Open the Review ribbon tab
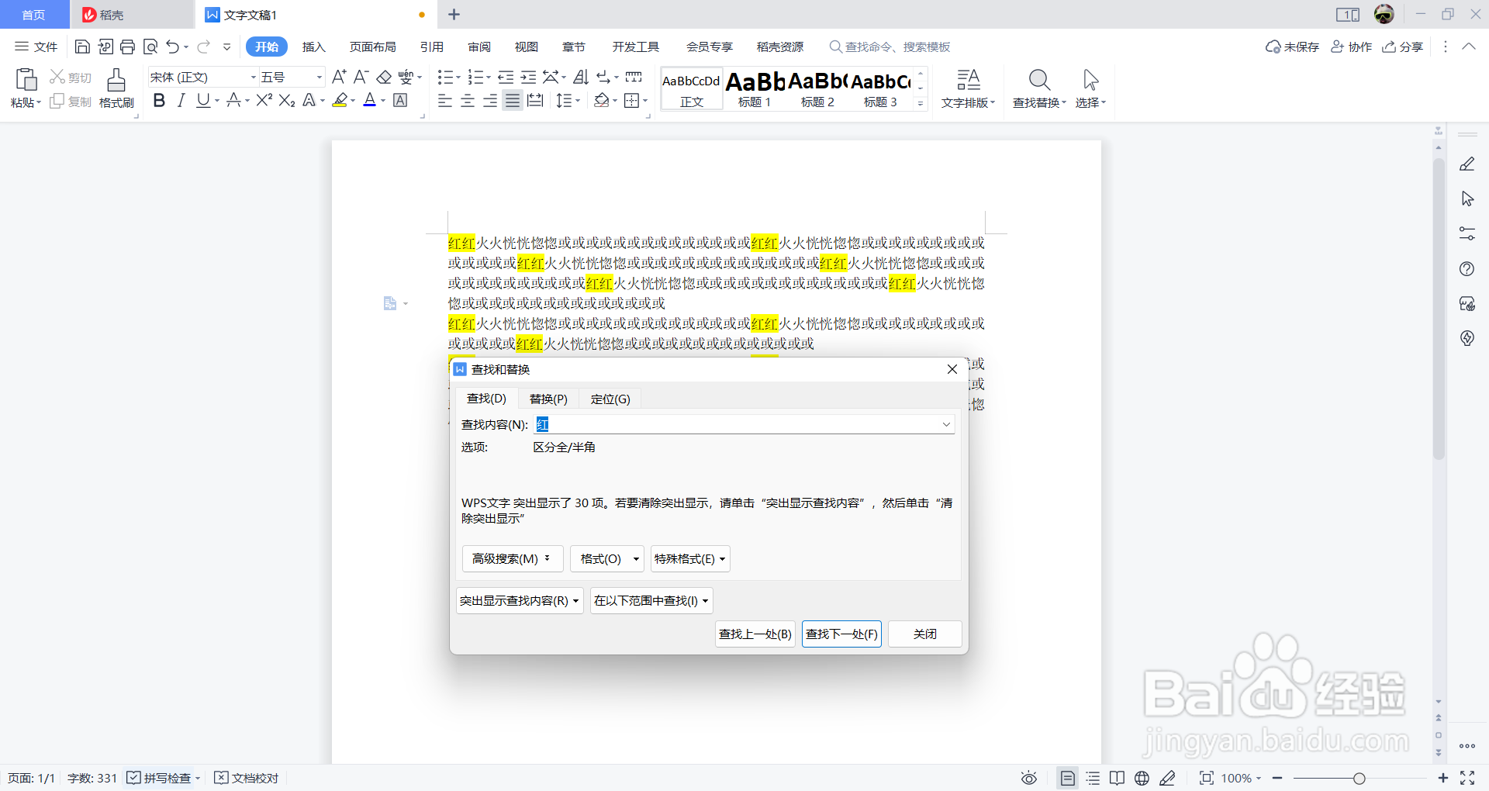The height and width of the screenshot is (791, 1489). click(x=479, y=47)
